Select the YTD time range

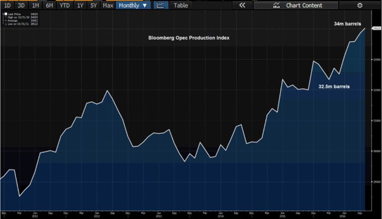point(65,5)
